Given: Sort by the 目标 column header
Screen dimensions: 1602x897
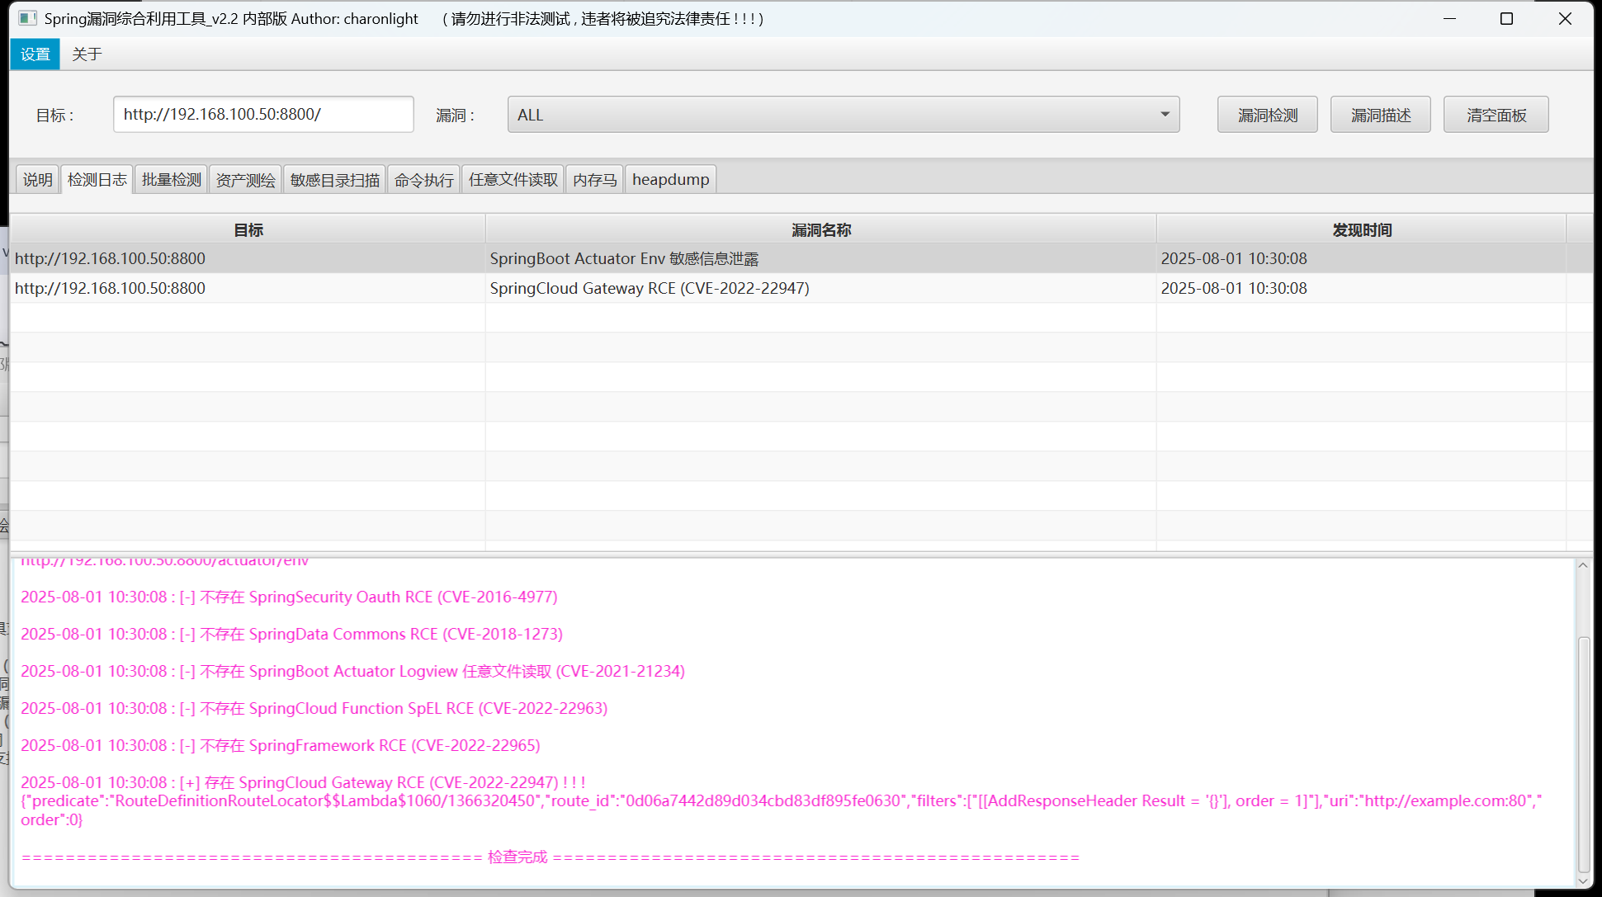Looking at the screenshot, I should [x=248, y=229].
